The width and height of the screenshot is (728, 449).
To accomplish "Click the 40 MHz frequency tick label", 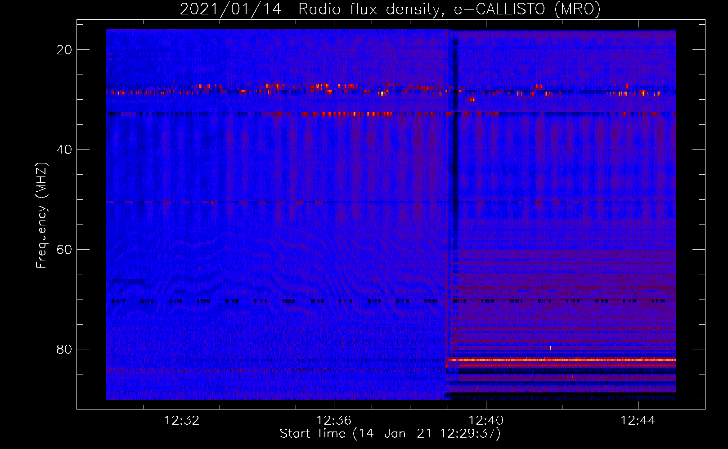I will pyautogui.click(x=65, y=149).
